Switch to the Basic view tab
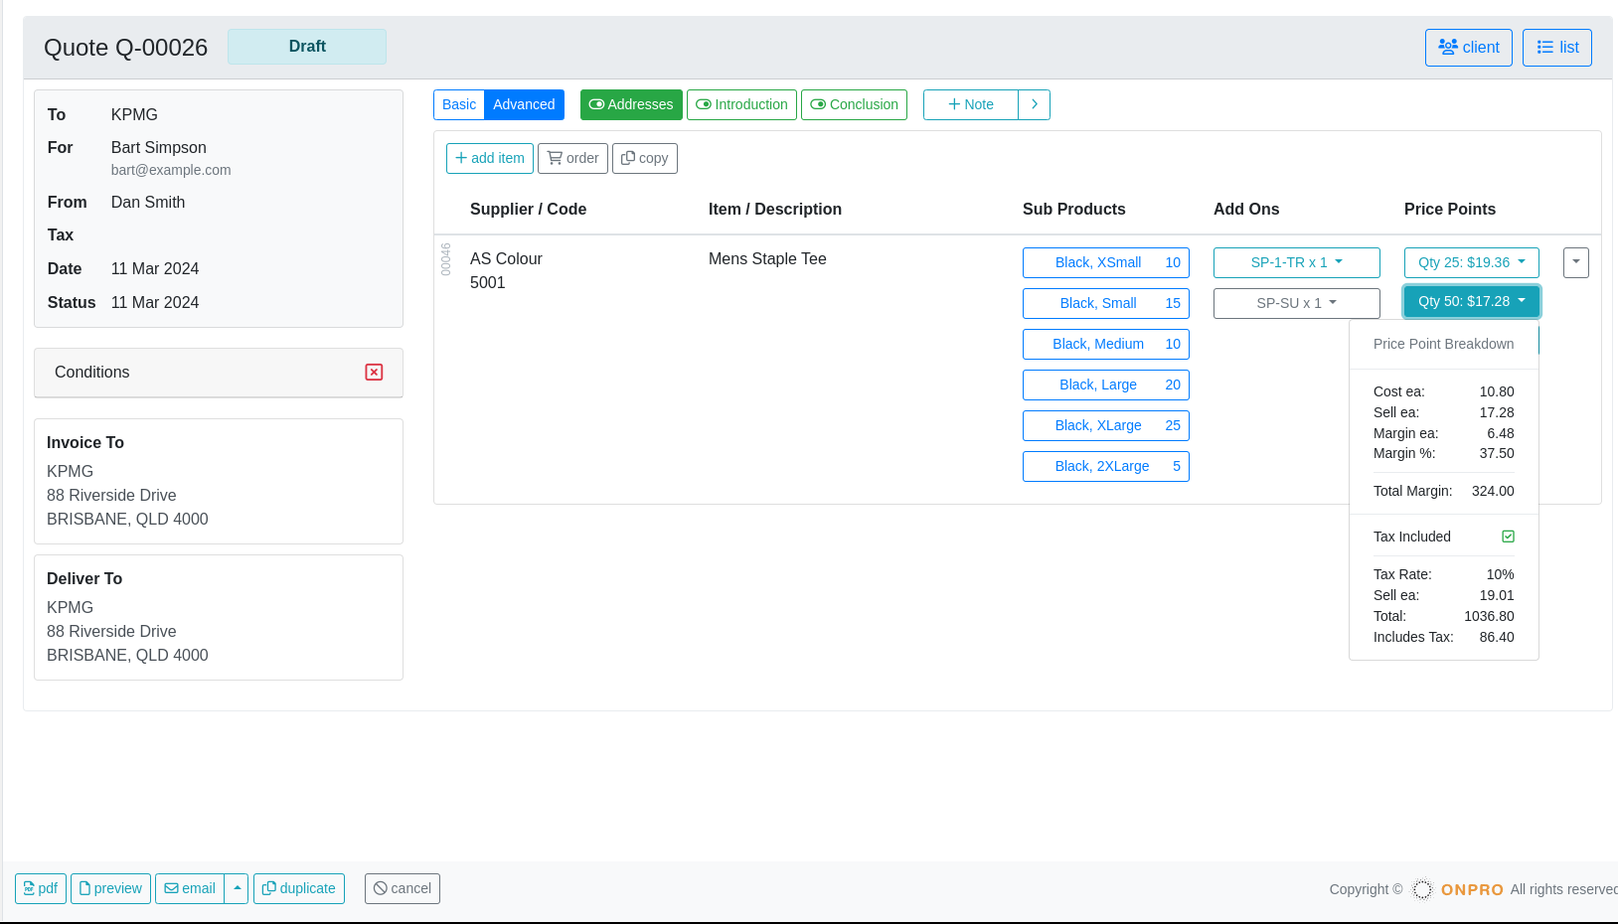 [459, 104]
